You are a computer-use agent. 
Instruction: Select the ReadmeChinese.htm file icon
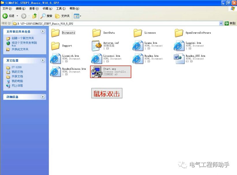coord(55,72)
